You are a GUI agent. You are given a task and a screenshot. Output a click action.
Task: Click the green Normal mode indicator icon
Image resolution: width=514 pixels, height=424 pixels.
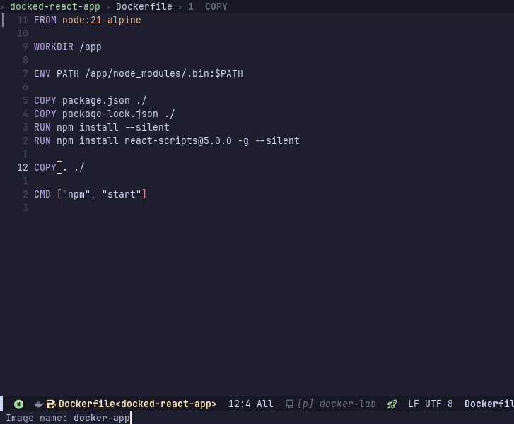pos(18,404)
